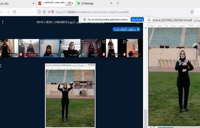
Task: Expand شکوهی webcam to fullscreen
Action: coord(42,42)
